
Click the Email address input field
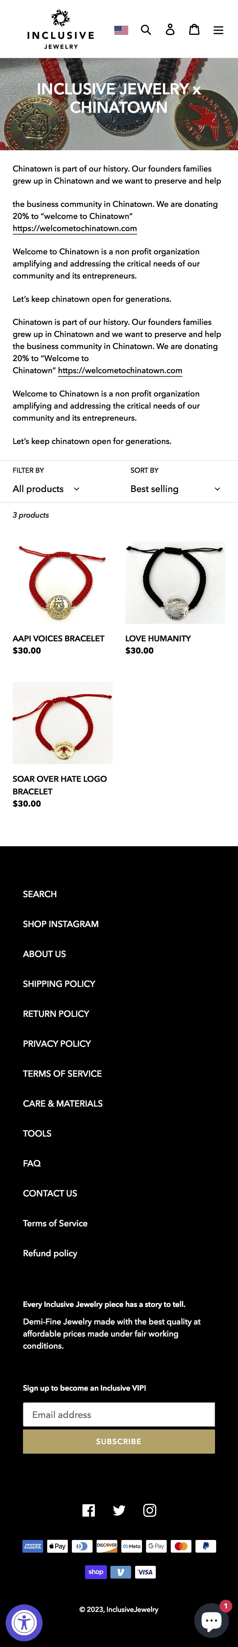119,1414
